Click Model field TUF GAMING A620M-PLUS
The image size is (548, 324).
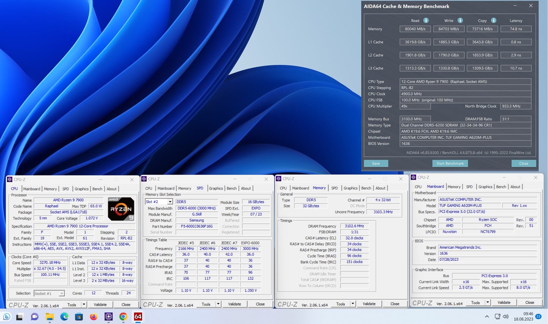[470, 206]
